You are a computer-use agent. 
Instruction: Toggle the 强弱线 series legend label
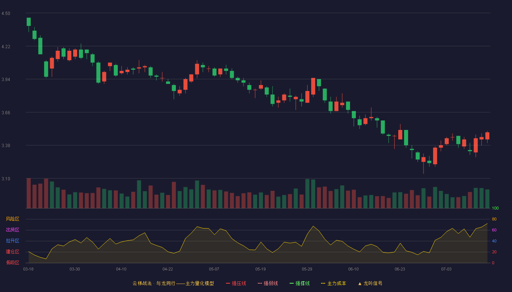(271, 283)
